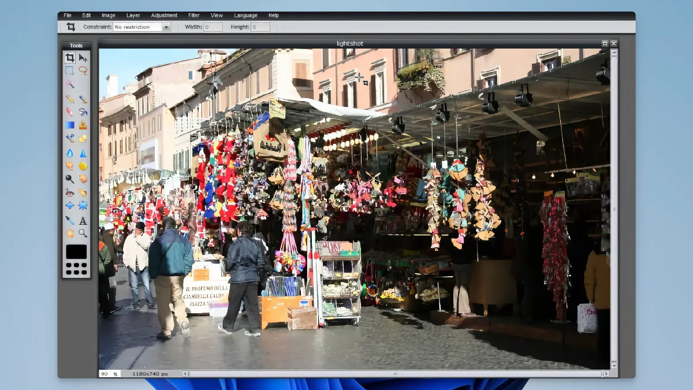Select the Move tool

click(83, 58)
